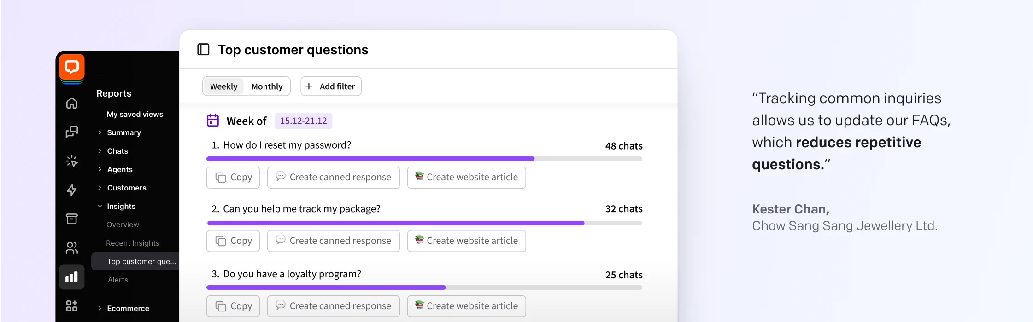
Task: Click the Add filter button
Action: 331,86
